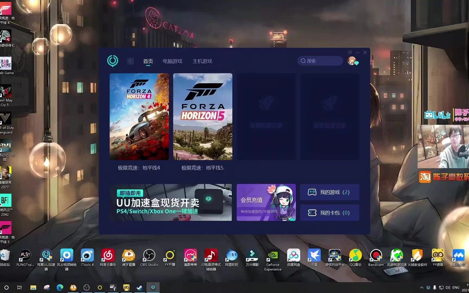Image resolution: width=469 pixels, height=293 pixels.
Task: Switch to the 首页 tab
Action: click(x=148, y=61)
